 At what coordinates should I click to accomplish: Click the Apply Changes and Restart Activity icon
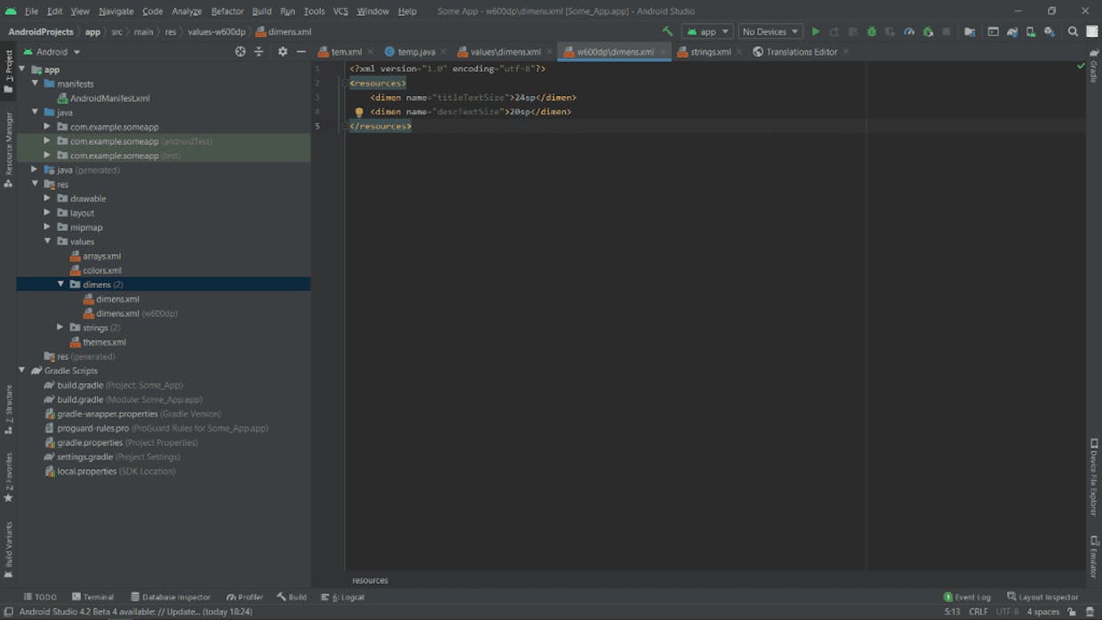pos(834,31)
